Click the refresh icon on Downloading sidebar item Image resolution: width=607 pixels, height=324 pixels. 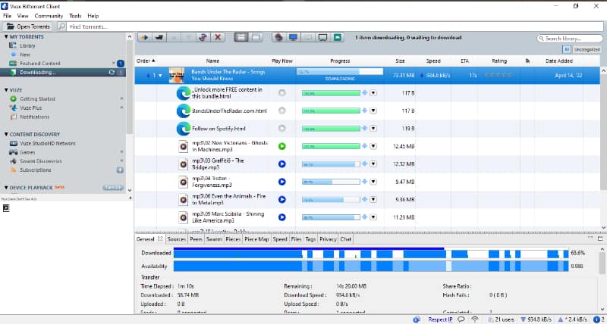[x=112, y=72]
